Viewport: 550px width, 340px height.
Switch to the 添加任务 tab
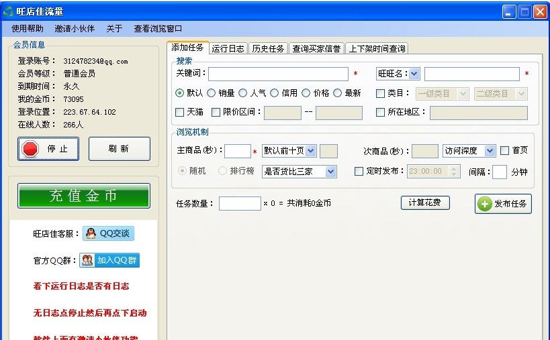pos(187,48)
